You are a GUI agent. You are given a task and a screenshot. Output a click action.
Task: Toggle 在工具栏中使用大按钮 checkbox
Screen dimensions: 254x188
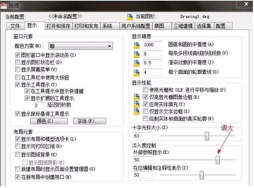17,77
